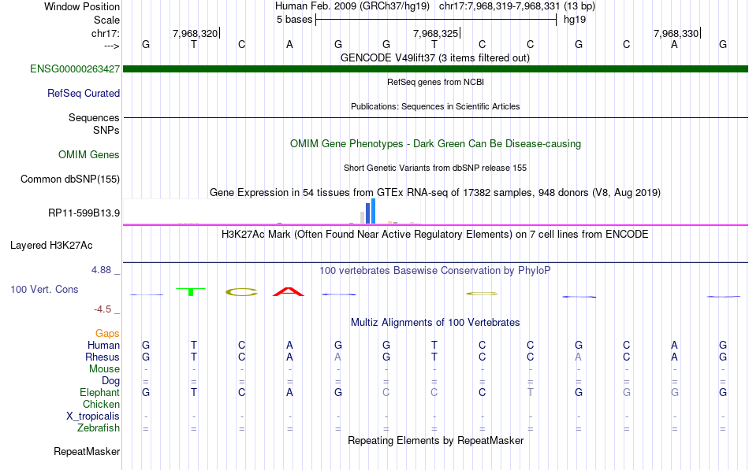Screen dimensions: 749x470
Task: Click Publications: Sequences in Scientific Articles title
Action: tap(435, 106)
